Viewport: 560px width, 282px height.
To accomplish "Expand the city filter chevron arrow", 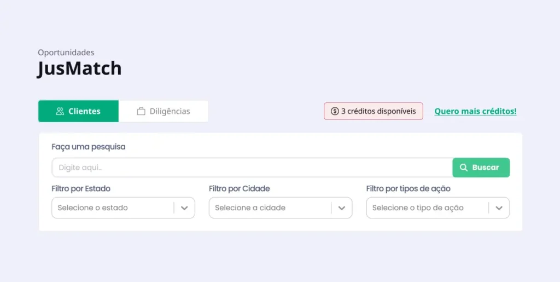I will tap(342, 208).
